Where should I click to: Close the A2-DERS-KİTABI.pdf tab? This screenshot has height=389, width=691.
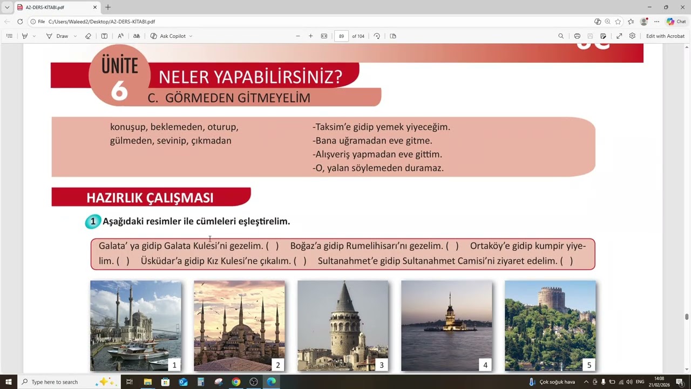(95, 8)
